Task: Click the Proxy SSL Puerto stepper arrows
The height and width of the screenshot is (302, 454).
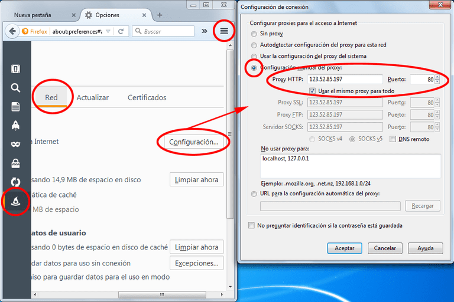Action: click(x=437, y=102)
